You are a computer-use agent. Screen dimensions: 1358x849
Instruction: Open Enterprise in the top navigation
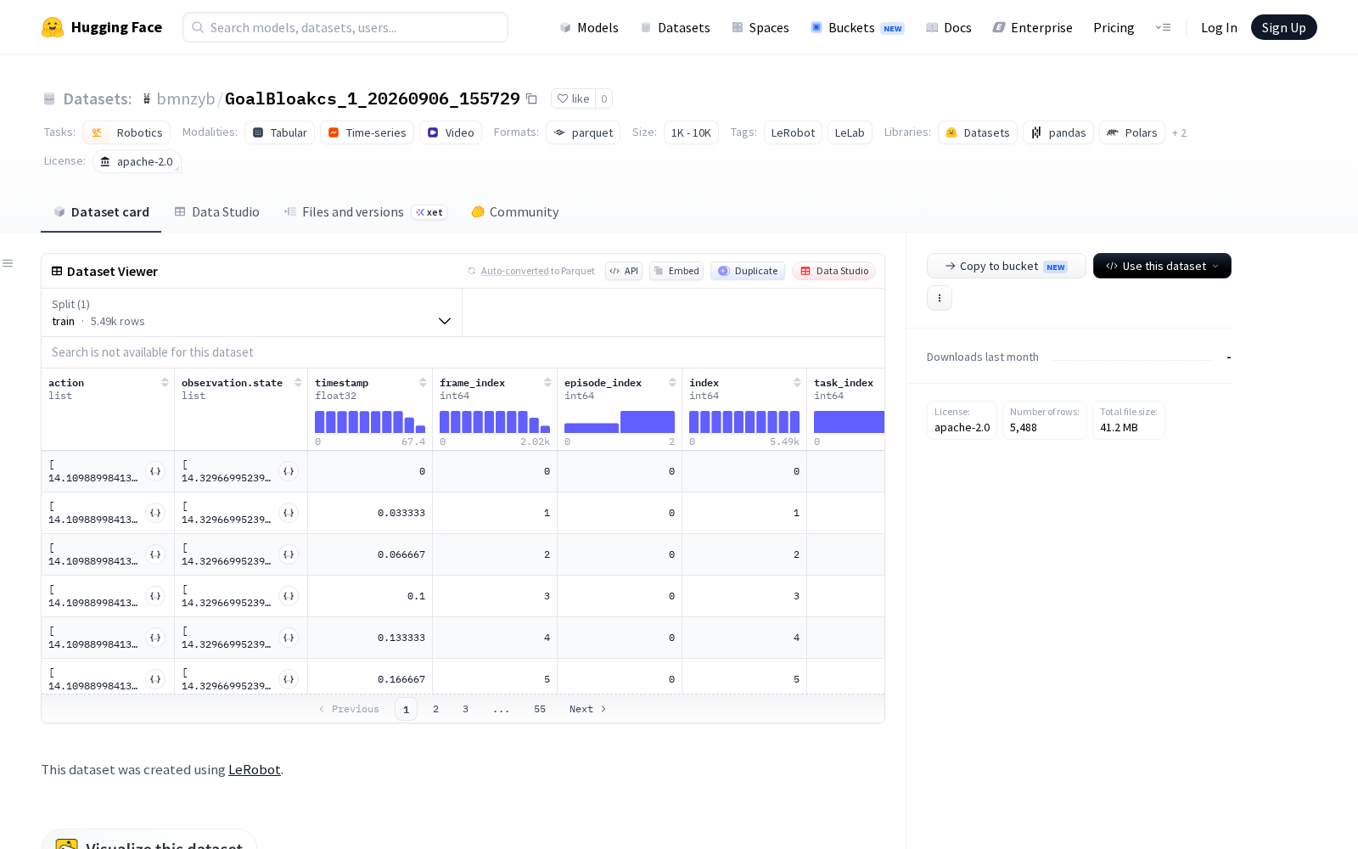1033,27
